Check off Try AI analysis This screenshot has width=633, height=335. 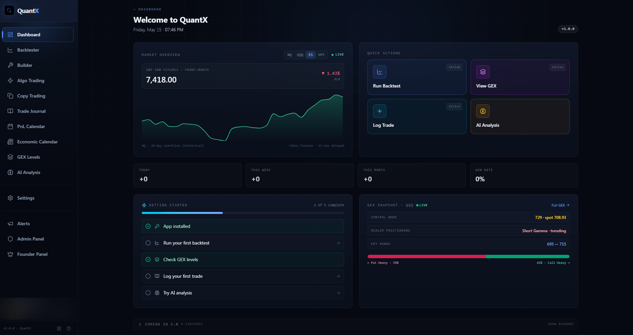148,293
